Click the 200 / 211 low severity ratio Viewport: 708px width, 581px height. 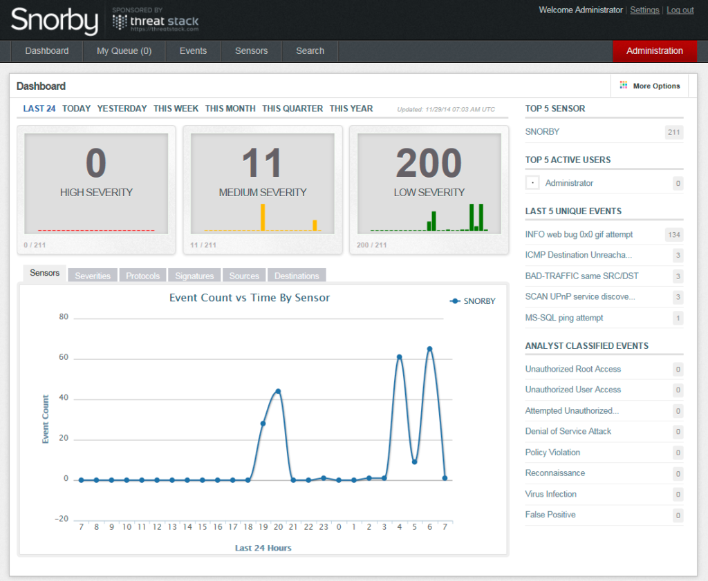pos(371,245)
